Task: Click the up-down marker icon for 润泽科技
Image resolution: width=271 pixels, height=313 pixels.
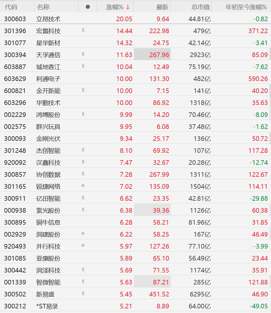Action: [83, 270]
